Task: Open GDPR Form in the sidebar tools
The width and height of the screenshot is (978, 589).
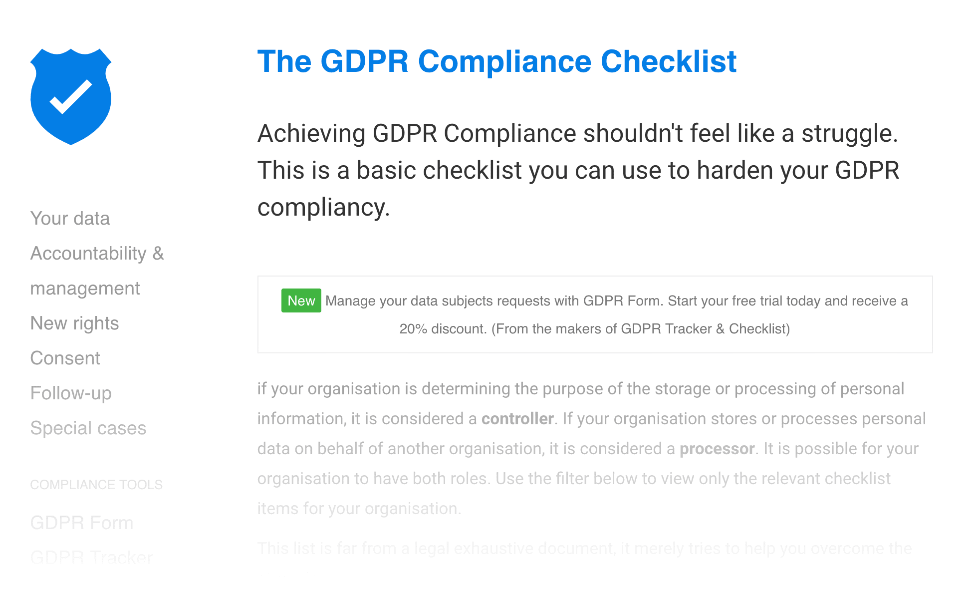Action: pyautogui.click(x=82, y=523)
